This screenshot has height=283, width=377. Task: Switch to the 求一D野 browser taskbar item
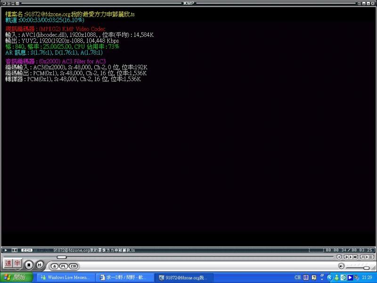[124, 278]
